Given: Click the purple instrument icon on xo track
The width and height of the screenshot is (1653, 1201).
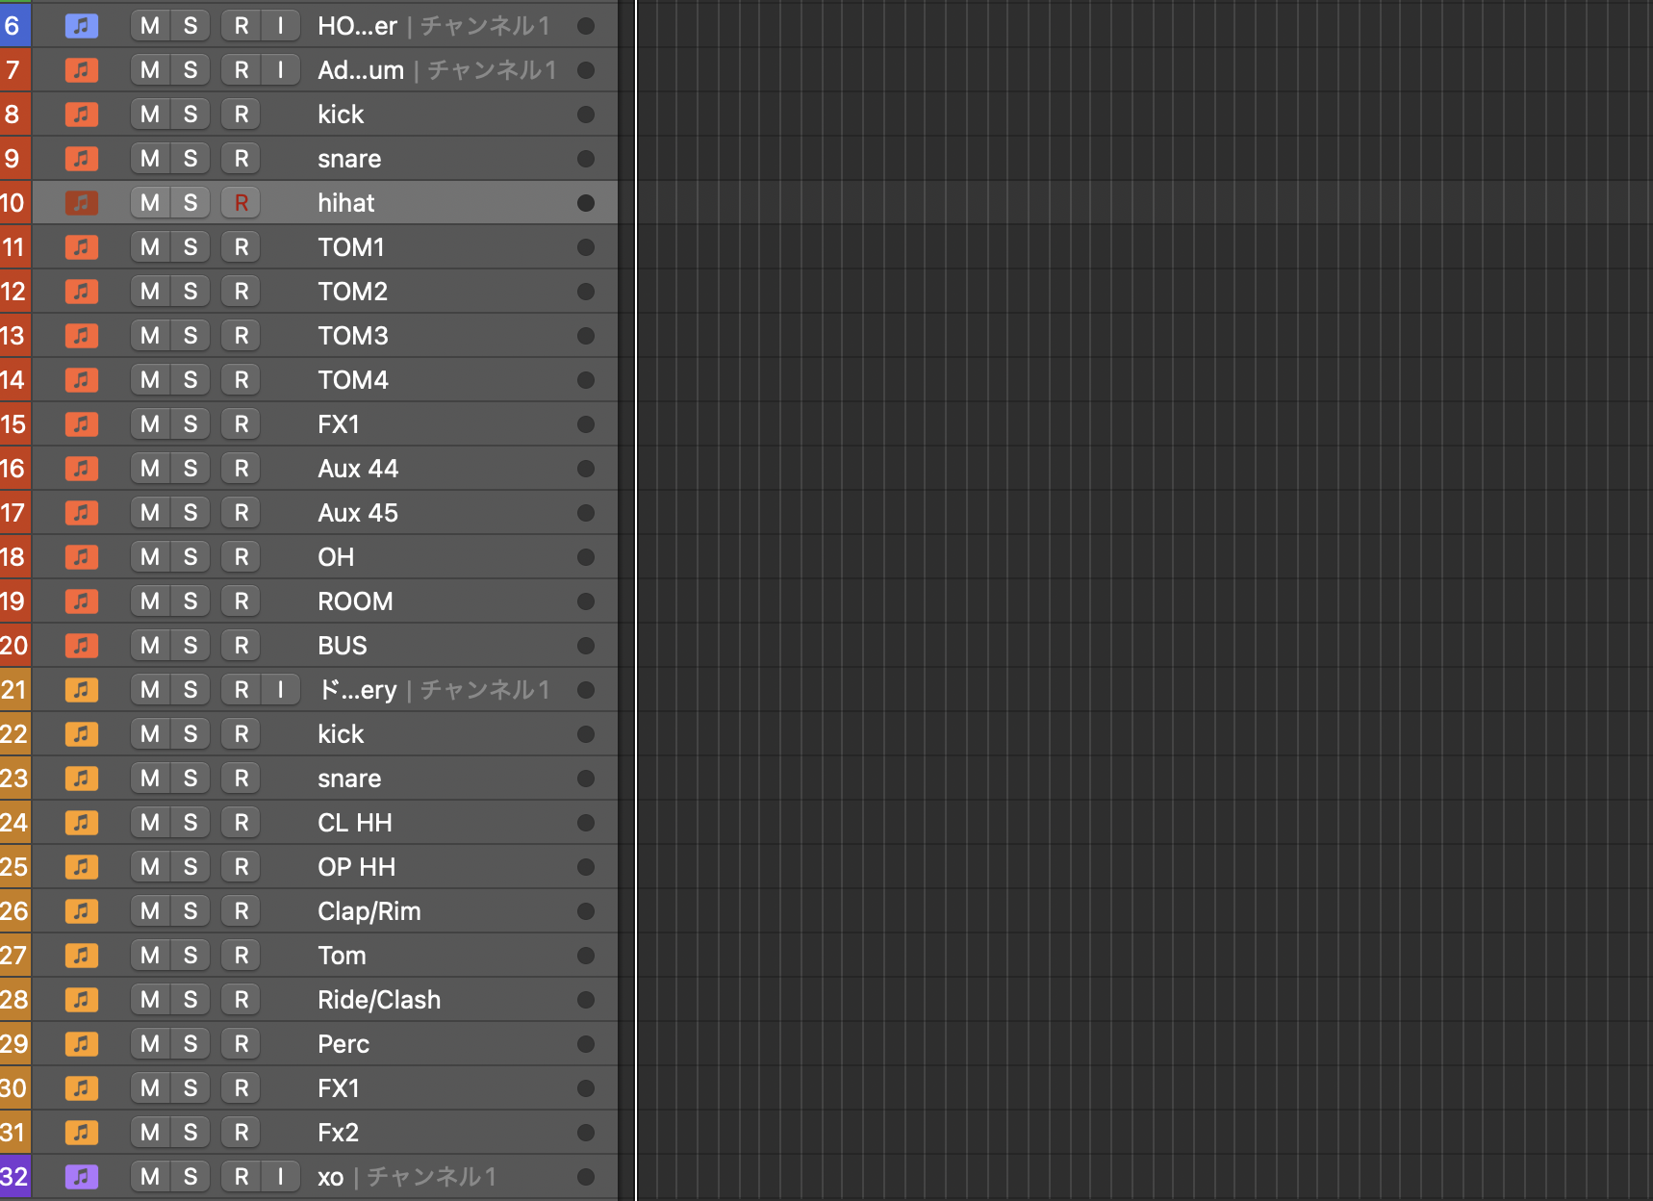Looking at the screenshot, I should point(82,1177).
